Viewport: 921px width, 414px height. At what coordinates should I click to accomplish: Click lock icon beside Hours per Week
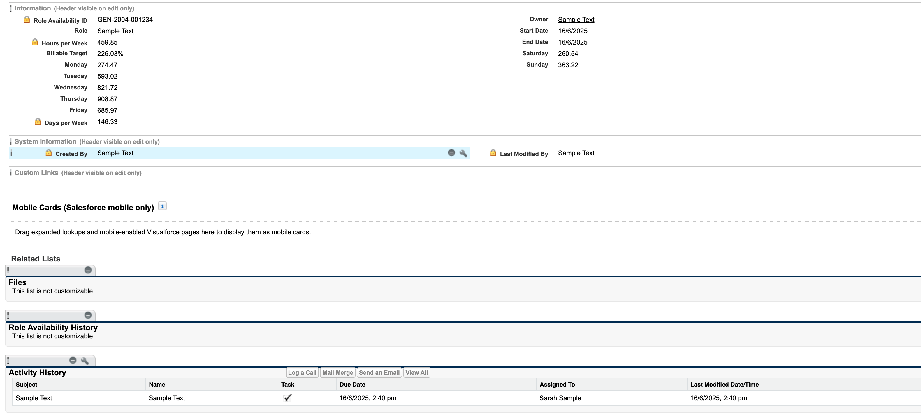click(35, 42)
